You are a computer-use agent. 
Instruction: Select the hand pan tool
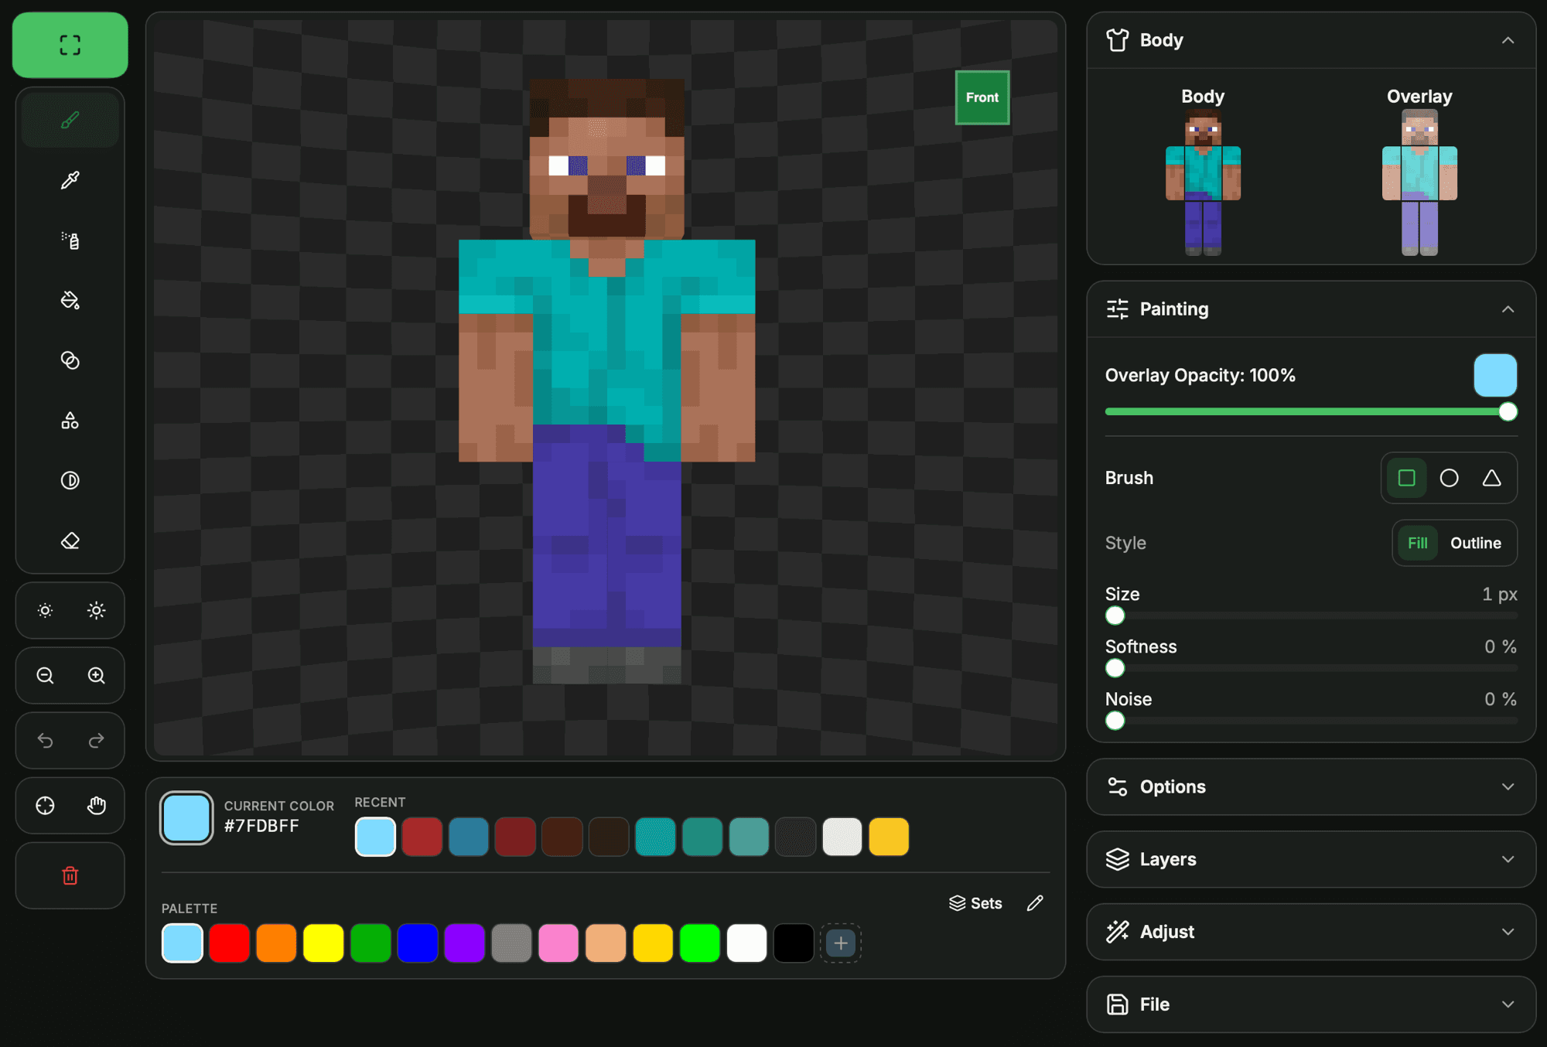[x=96, y=806]
